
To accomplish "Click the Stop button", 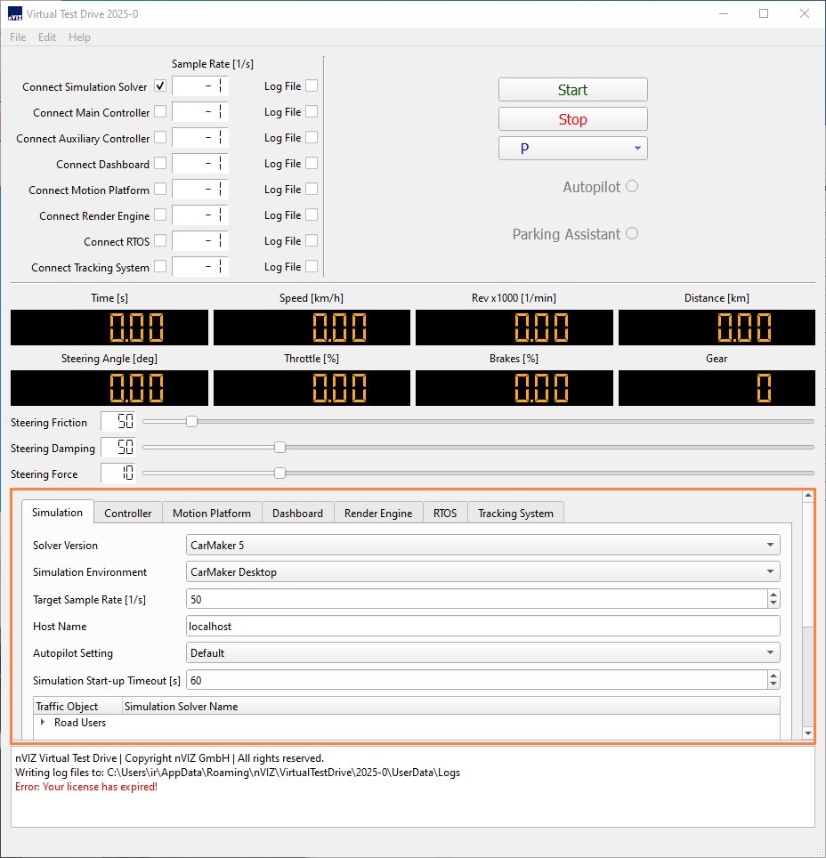I will [x=572, y=118].
